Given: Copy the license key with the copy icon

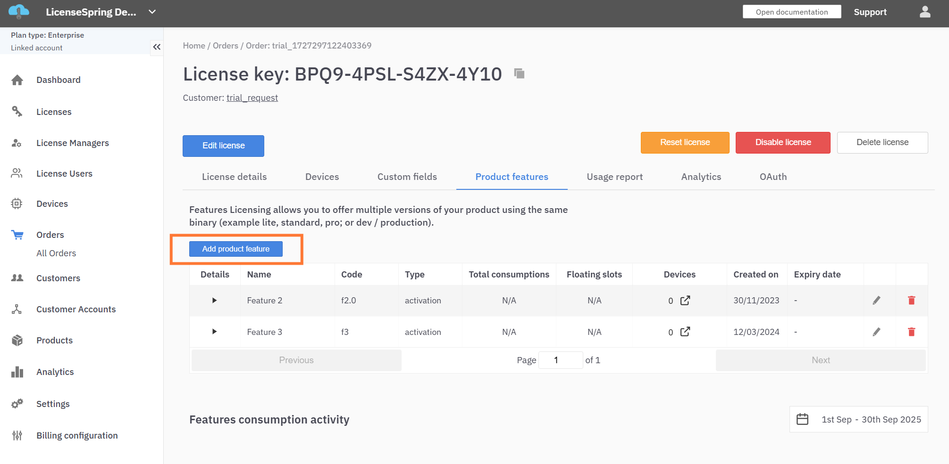Looking at the screenshot, I should point(519,73).
